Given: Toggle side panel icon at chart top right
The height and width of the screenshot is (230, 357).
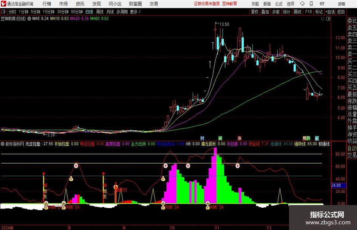Looking at the screenshot, I should (x=328, y=19).
